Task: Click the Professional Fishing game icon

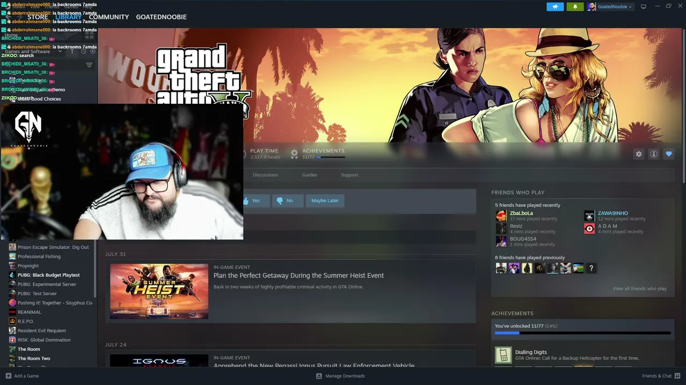Action: (x=12, y=257)
